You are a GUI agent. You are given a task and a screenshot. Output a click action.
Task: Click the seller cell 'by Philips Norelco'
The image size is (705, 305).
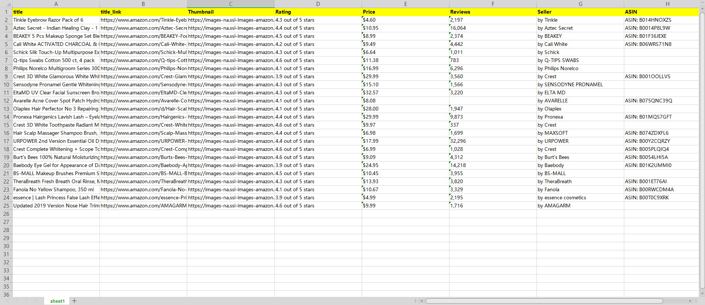[x=580, y=68]
